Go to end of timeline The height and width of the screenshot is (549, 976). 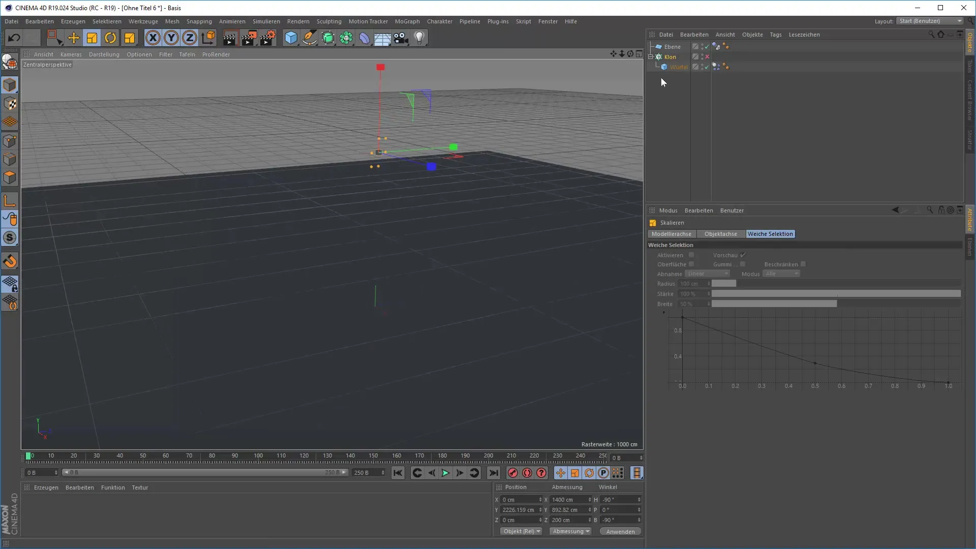pyautogui.click(x=494, y=473)
